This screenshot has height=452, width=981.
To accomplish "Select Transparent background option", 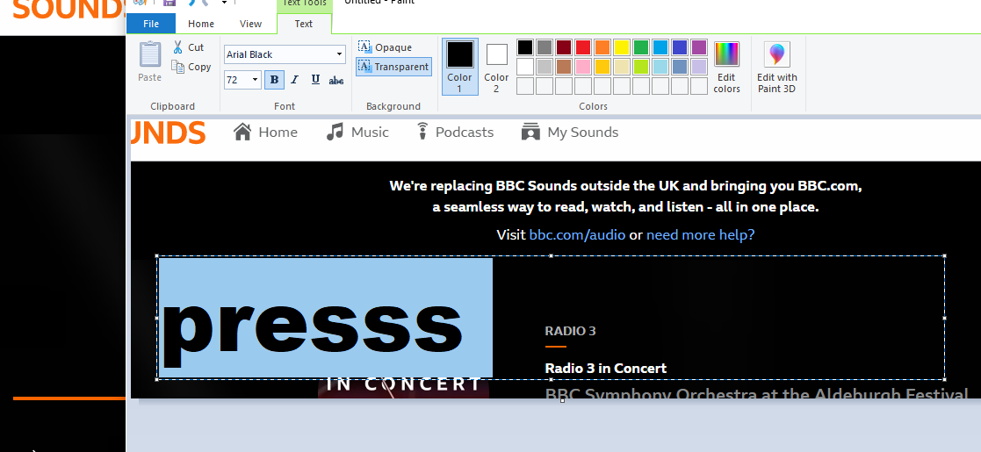I will (x=393, y=67).
